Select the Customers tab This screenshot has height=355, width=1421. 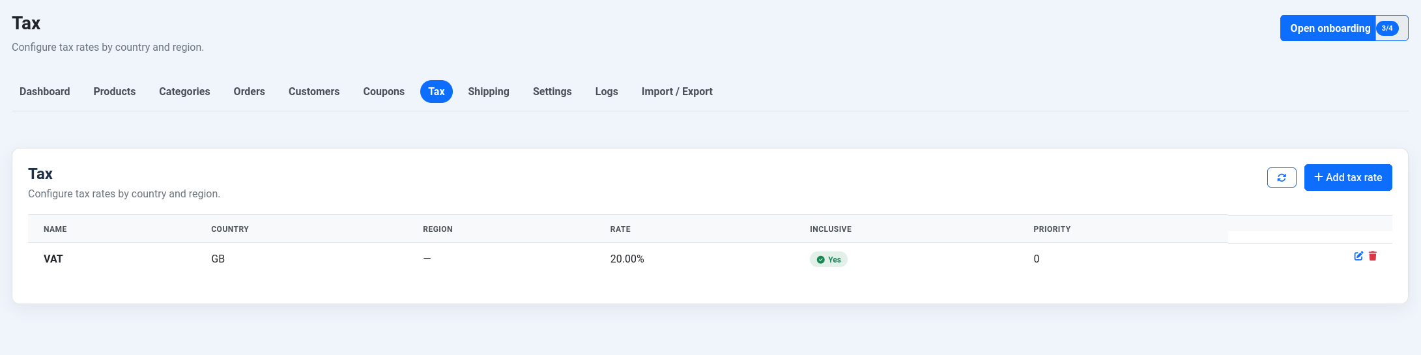(x=314, y=91)
